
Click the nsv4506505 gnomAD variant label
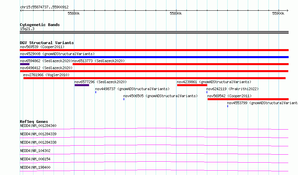(160, 96)
